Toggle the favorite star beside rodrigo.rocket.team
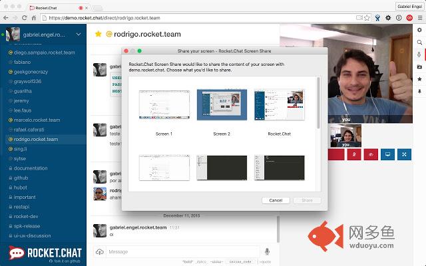426x266 pixels. click(x=99, y=34)
